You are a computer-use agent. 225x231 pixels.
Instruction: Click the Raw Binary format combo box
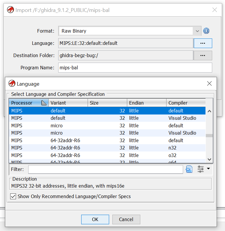pyautogui.click(x=130, y=31)
